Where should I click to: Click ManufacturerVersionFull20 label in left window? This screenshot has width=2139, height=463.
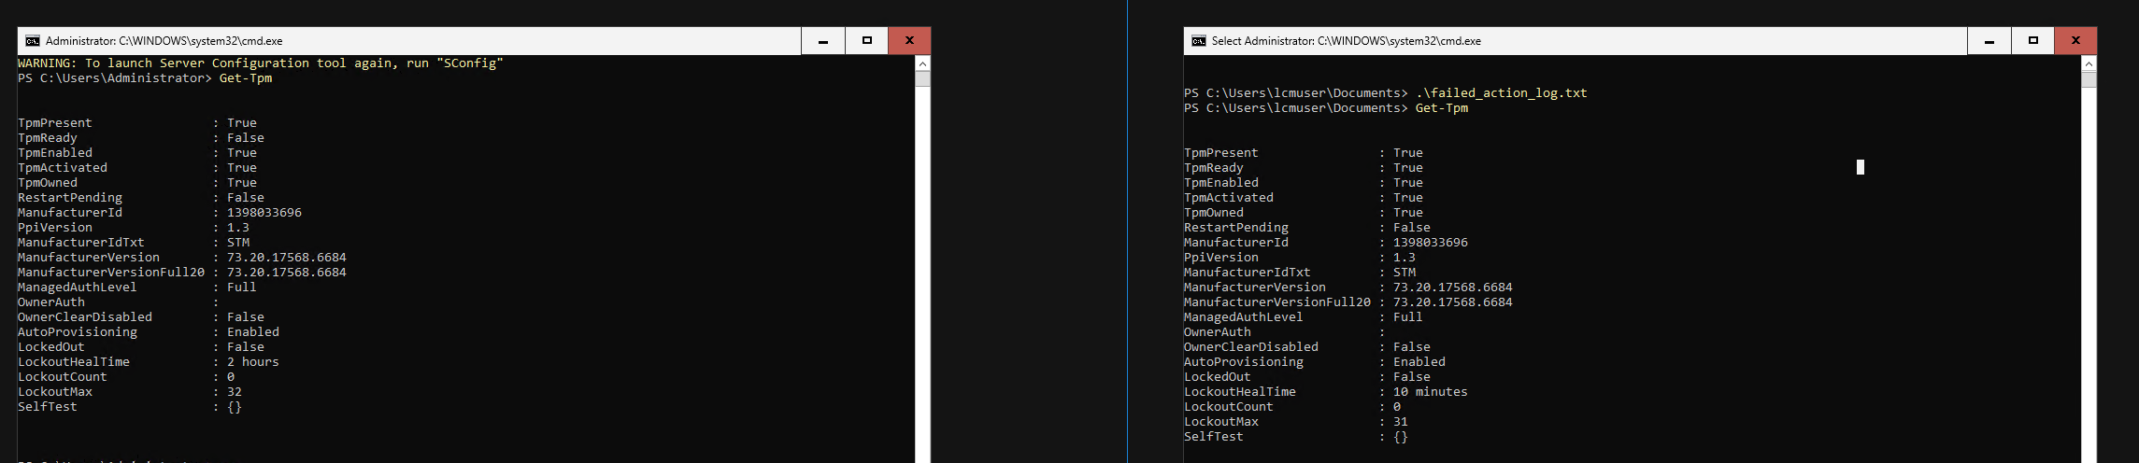(x=111, y=273)
